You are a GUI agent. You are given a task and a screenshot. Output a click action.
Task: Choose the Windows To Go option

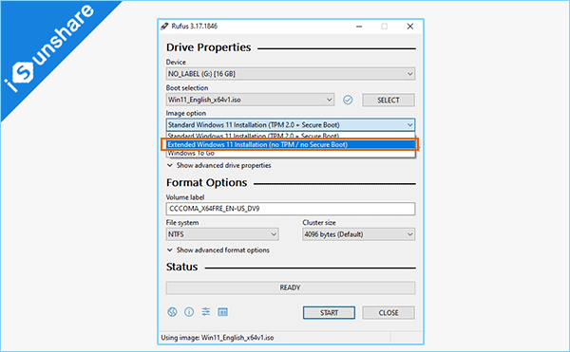click(x=291, y=153)
